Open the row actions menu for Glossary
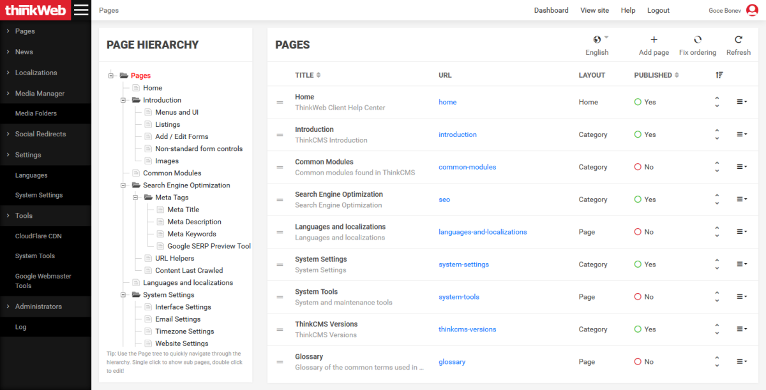Viewport: 766px width, 390px height. (741, 361)
